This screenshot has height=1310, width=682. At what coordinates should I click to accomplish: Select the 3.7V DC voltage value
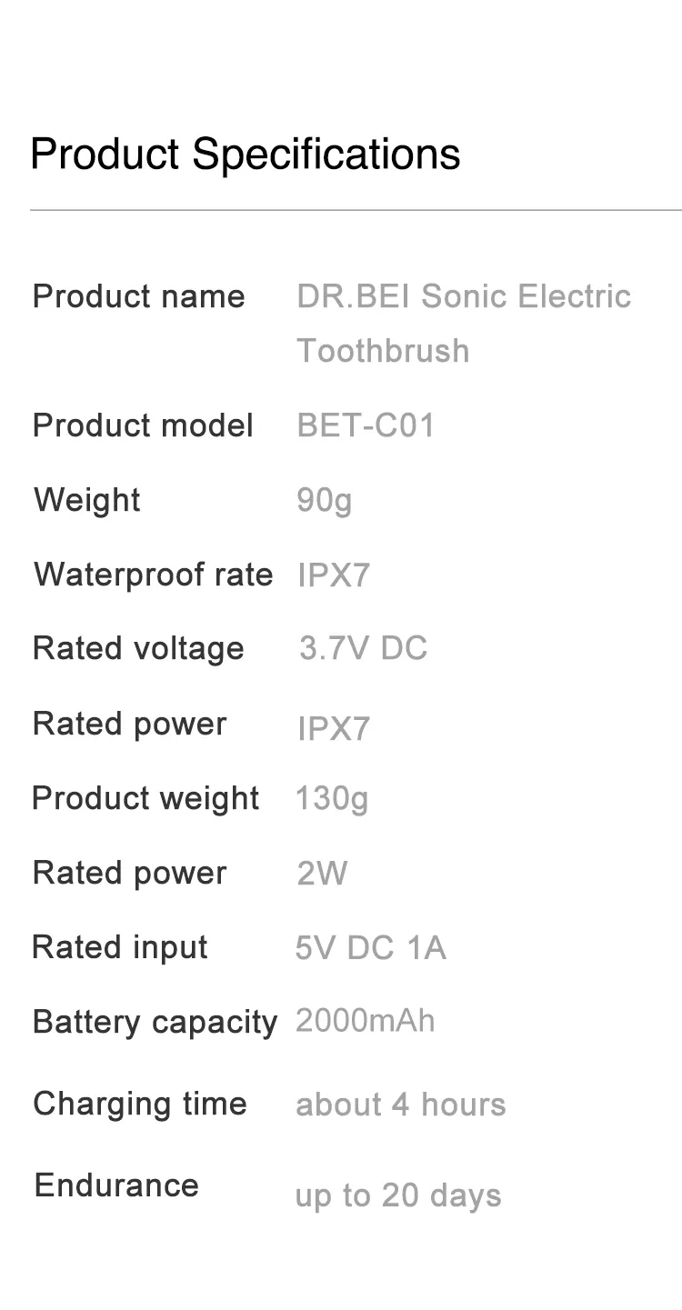click(x=363, y=649)
